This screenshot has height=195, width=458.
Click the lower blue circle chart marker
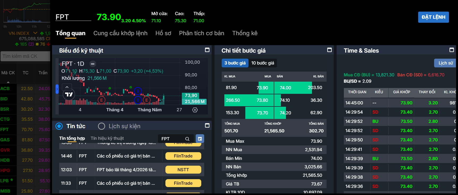pyautogui.click(x=138, y=100)
